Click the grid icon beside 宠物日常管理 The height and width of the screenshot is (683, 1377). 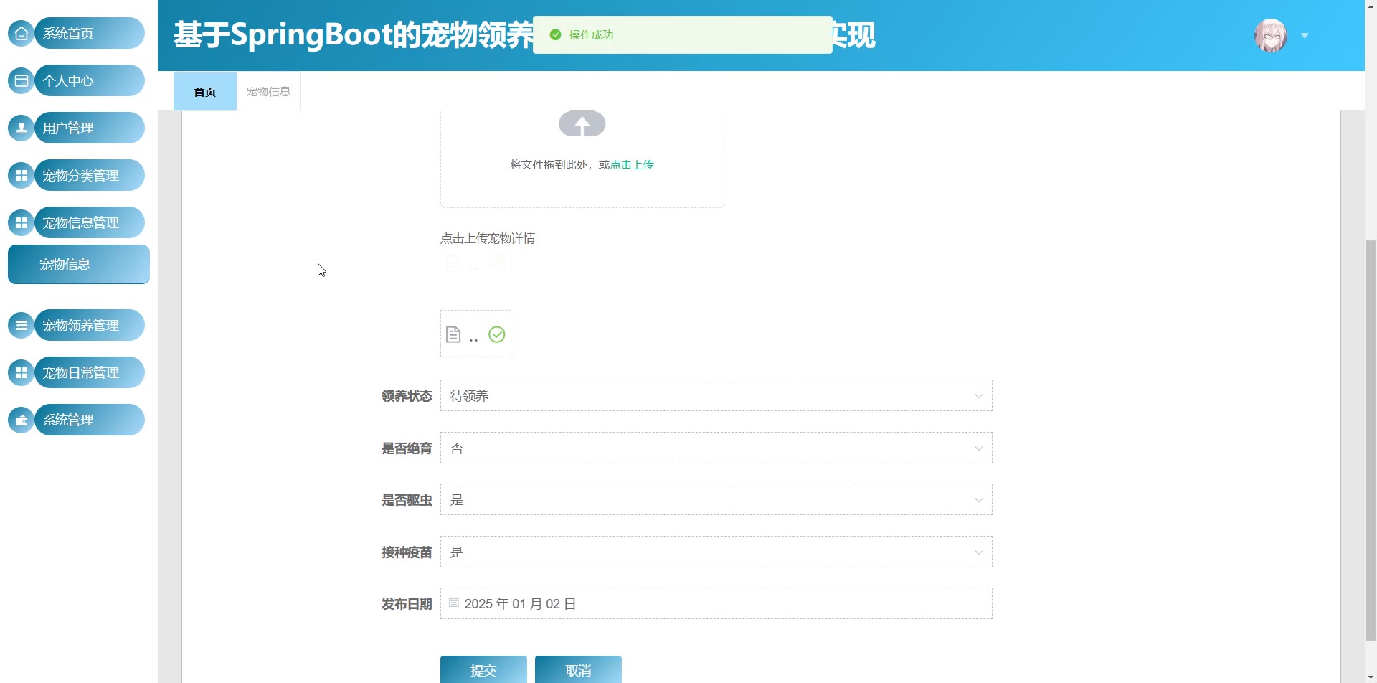pyautogui.click(x=21, y=372)
